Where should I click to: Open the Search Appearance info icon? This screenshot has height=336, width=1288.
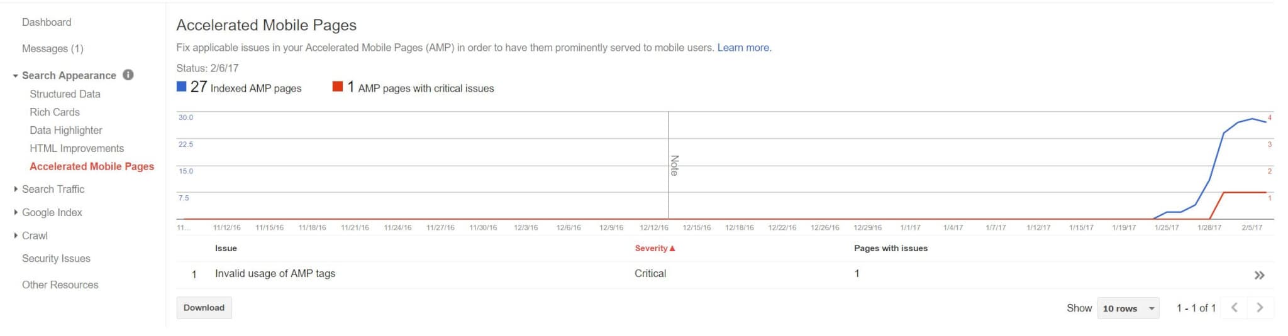[128, 75]
